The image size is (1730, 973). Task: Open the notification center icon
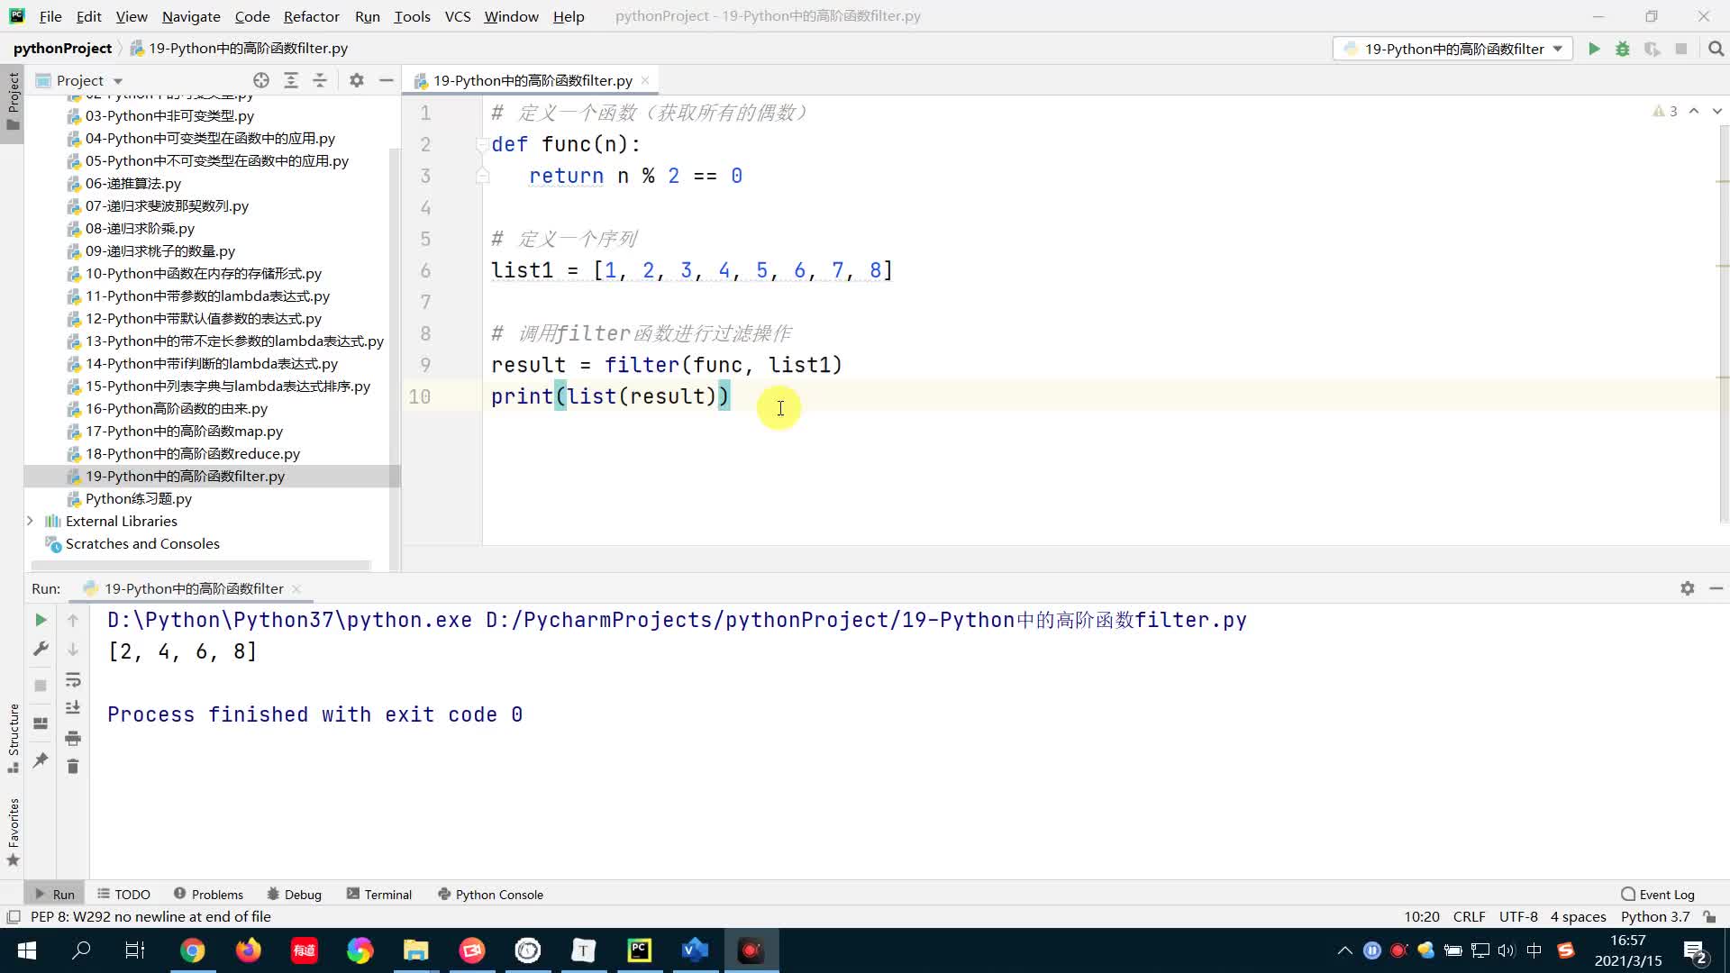pos(1695,950)
